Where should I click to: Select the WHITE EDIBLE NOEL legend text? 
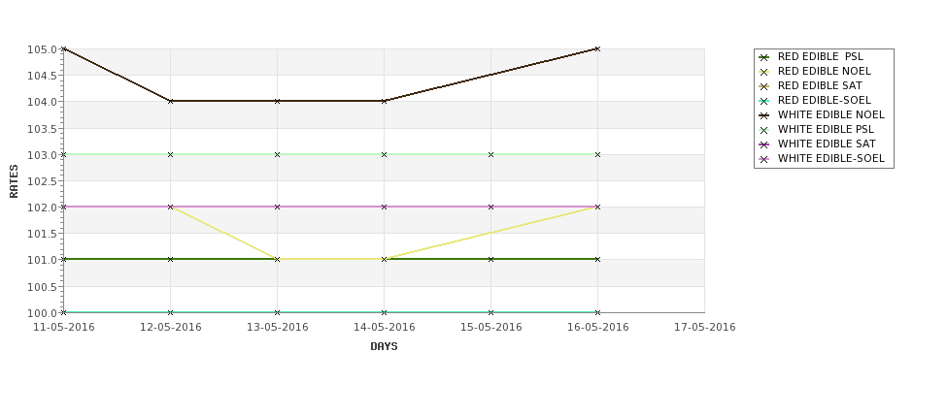coord(830,115)
